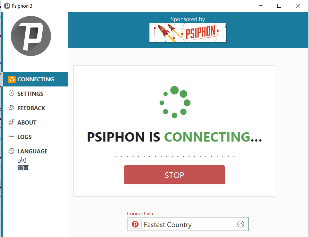Click the large Psiphon logo in sidebar

[31, 36]
